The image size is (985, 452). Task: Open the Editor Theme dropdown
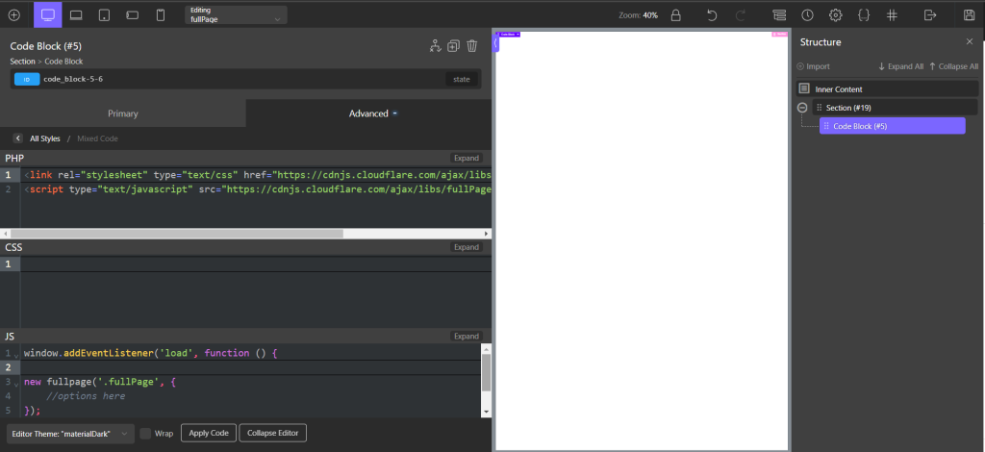tap(69, 434)
